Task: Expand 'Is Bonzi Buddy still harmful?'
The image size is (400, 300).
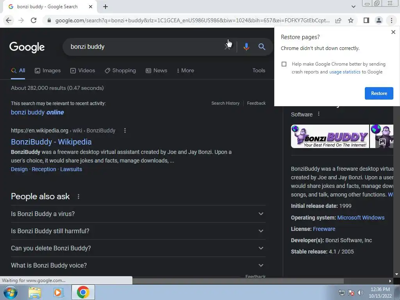Action: (138, 231)
